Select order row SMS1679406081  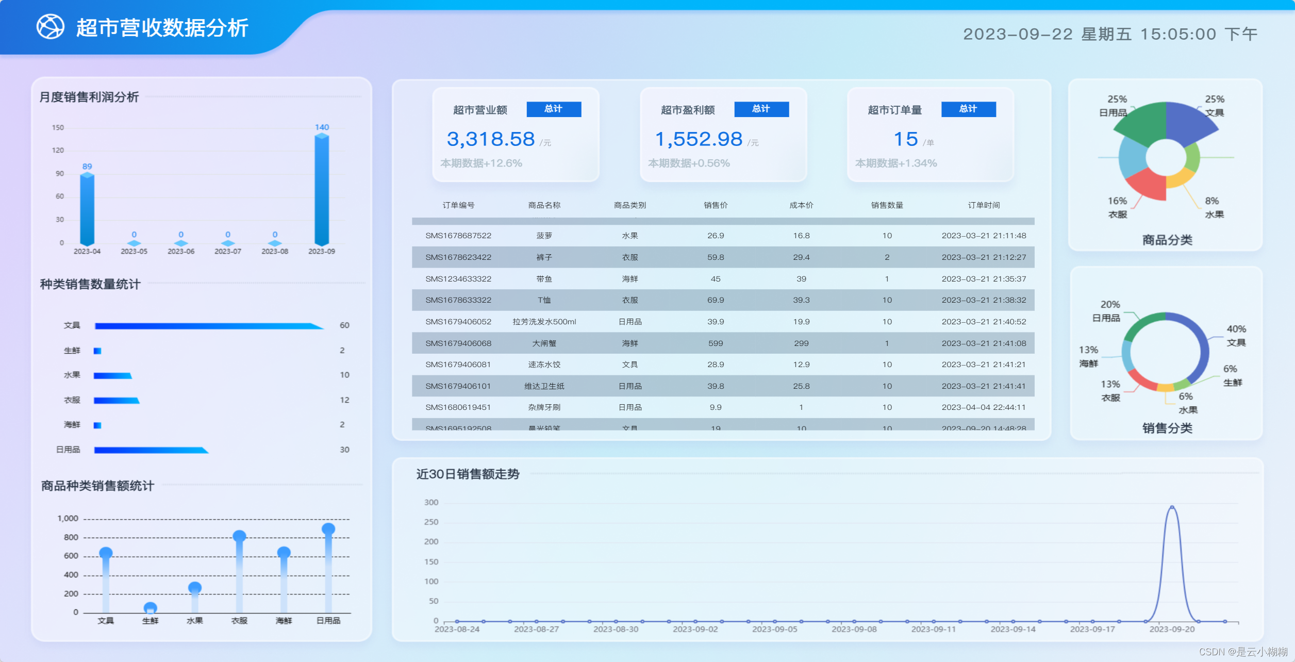coord(723,365)
